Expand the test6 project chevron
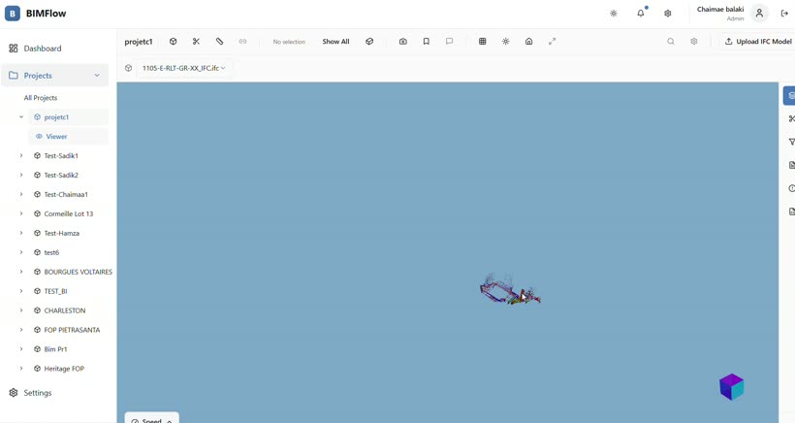 21,252
